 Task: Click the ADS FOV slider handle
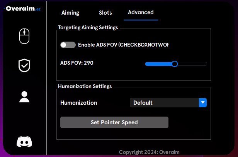click(x=175, y=64)
